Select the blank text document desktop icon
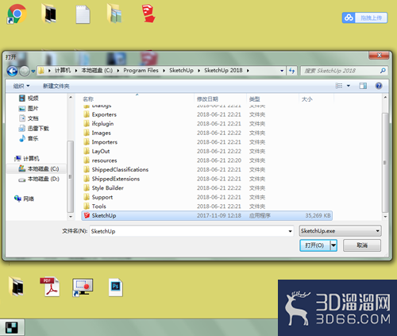Screen dimensions: 397x336 (x=83, y=14)
